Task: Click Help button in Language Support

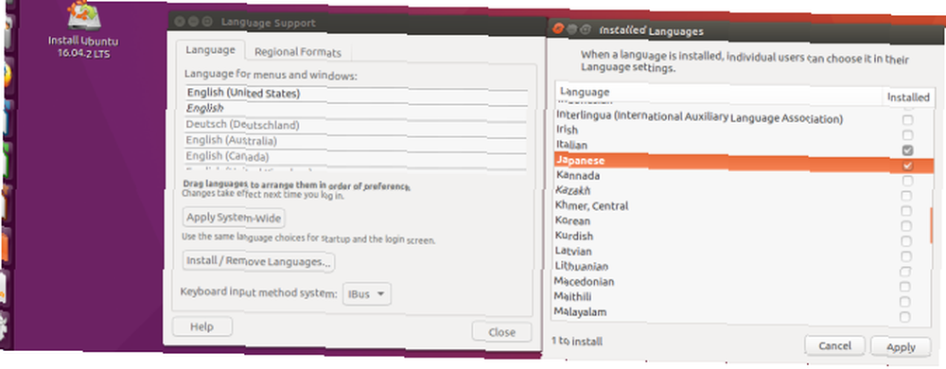Action: [202, 326]
